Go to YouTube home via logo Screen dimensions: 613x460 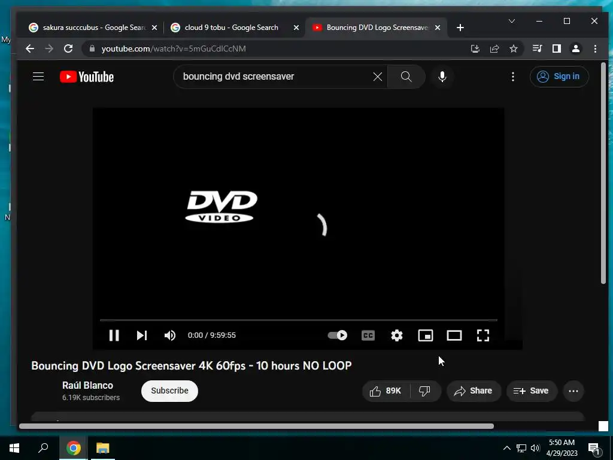tap(87, 77)
